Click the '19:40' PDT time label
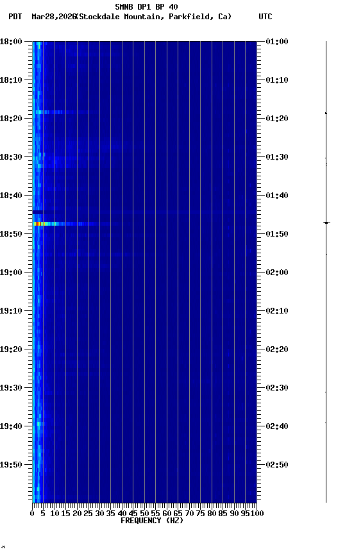Viewport: 354px width, 554px height. click(11, 426)
